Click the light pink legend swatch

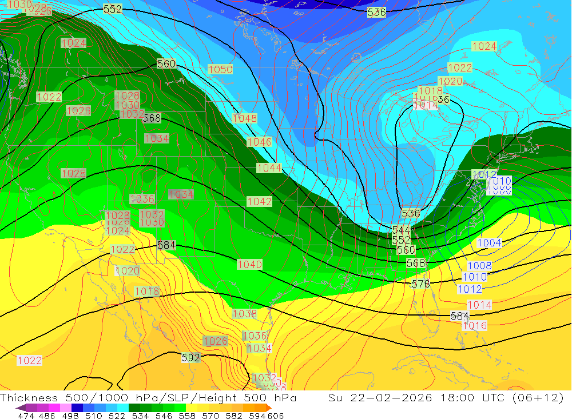click(x=66, y=408)
